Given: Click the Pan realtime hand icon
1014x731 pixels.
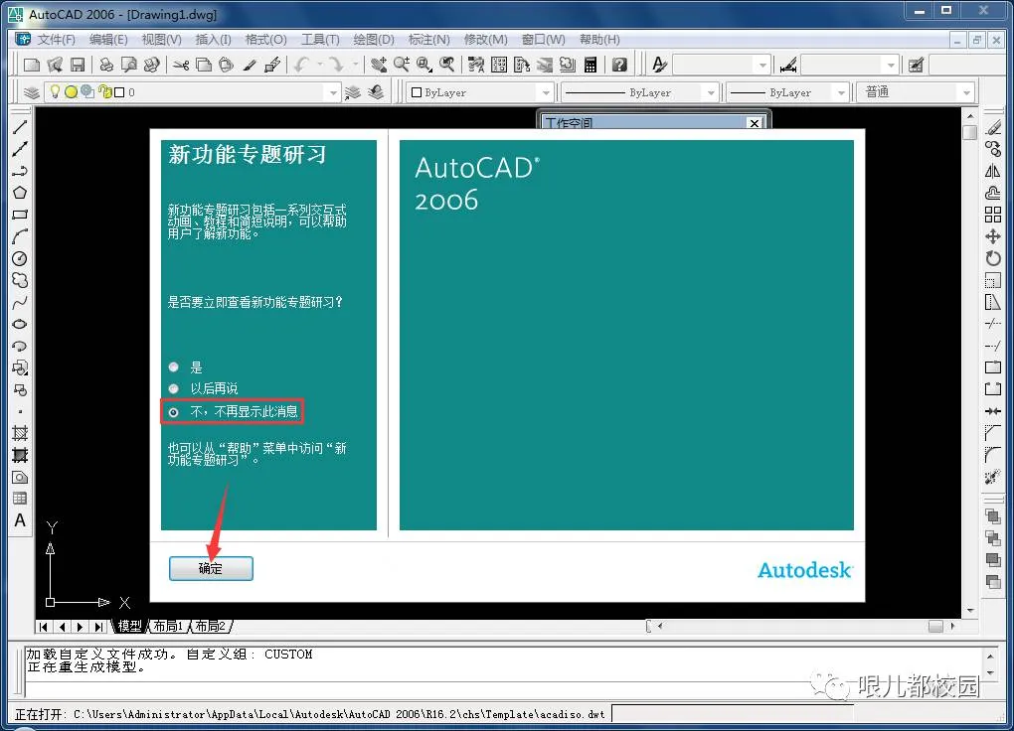Looking at the screenshot, I should [x=379, y=65].
